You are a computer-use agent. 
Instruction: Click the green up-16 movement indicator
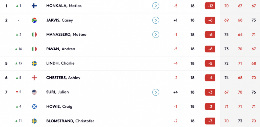coord(19,49)
